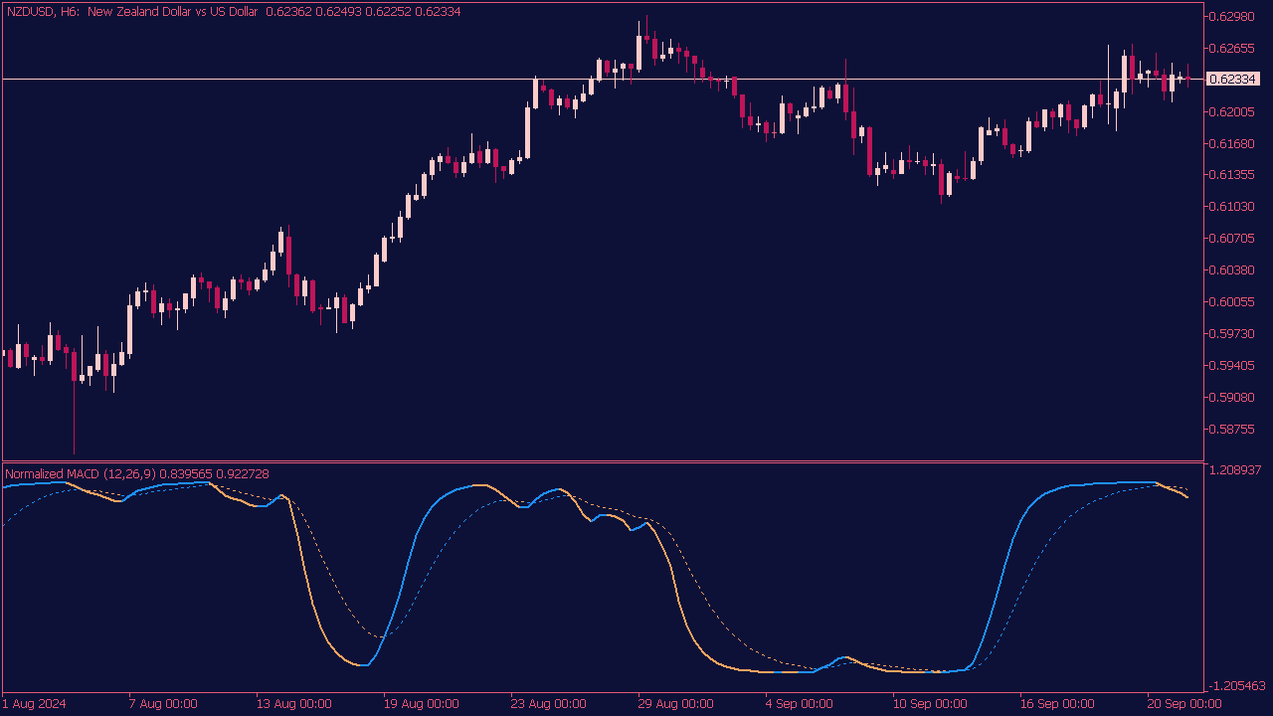Click the 13 Aug 00:00 time label
This screenshot has height=716, width=1273.
point(294,704)
